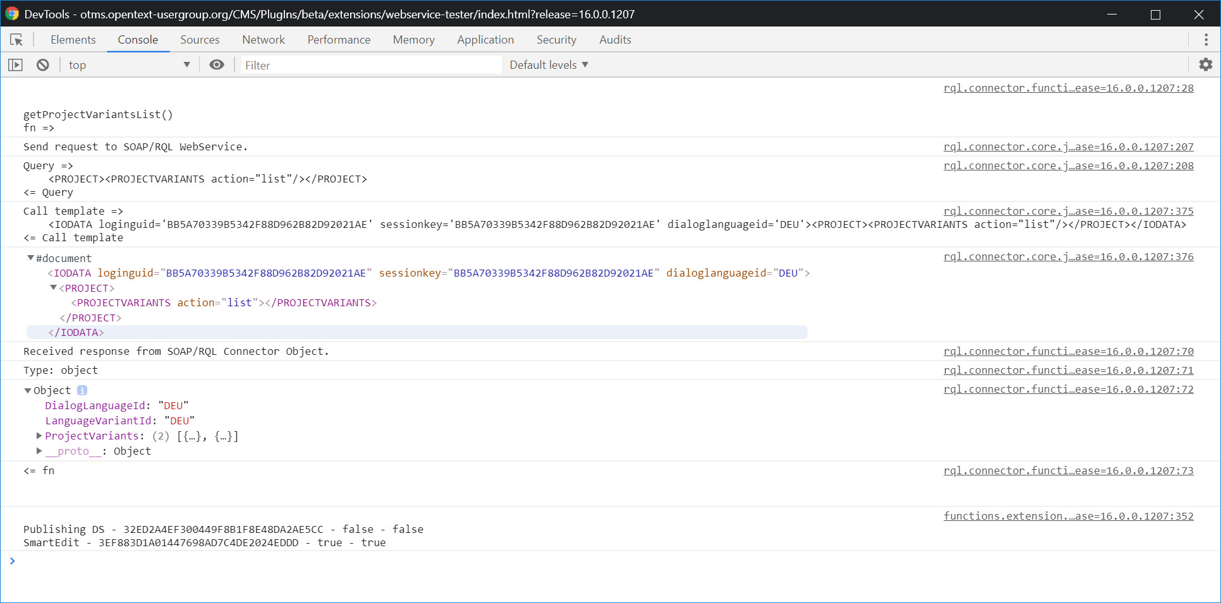Close the DevTools window
Image resolution: width=1221 pixels, height=603 pixels.
pos(1198,14)
